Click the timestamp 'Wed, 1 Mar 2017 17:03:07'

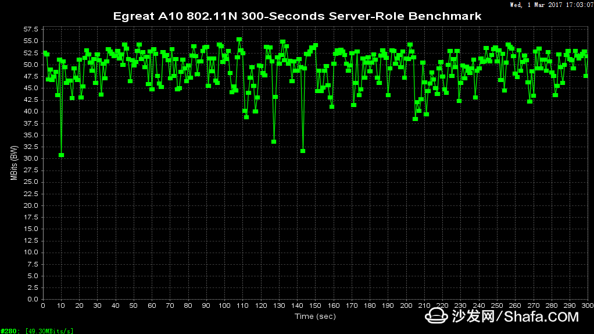pos(551,5)
